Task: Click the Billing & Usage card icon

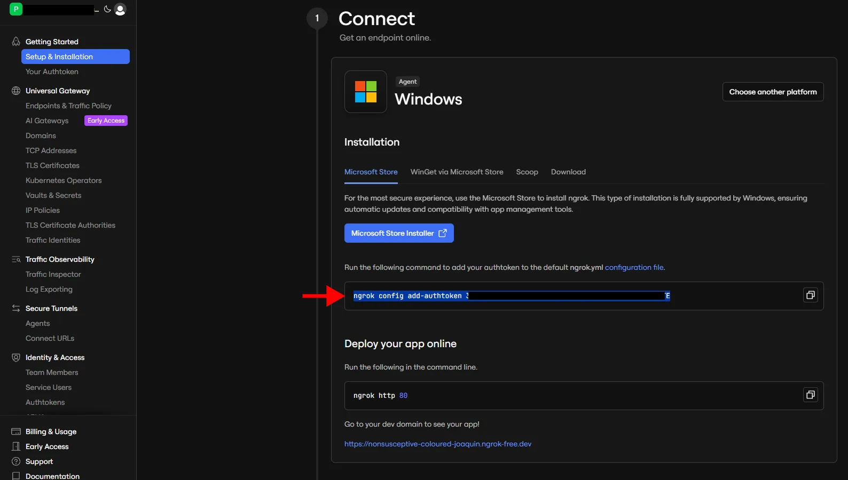Action: click(16, 431)
